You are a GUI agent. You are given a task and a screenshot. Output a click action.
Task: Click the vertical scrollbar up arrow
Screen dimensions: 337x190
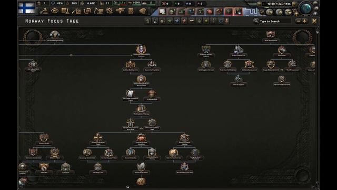[317, 30]
